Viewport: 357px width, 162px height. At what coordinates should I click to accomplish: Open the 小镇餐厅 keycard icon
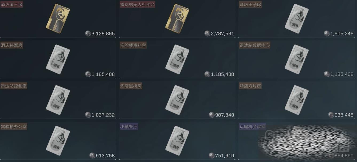click(x=177, y=141)
